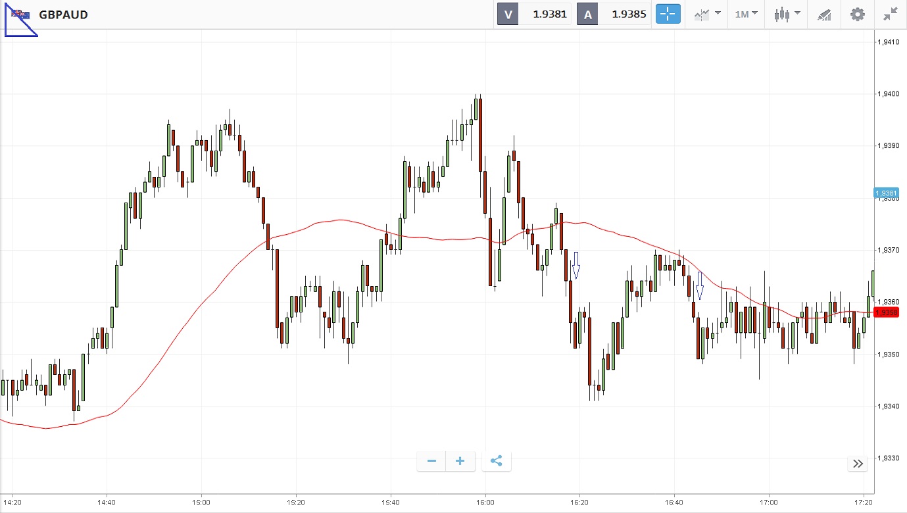907x513 pixels.
Task: Zoom out the chart with minus button
Action: (x=431, y=461)
